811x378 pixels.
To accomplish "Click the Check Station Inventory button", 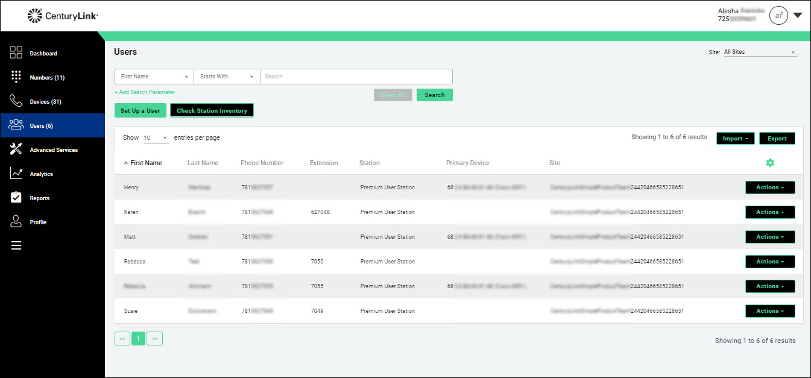I will coord(212,110).
